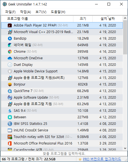
Task: Select the iniLINE CrossEX Service name
Action: [x=31, y=130]
